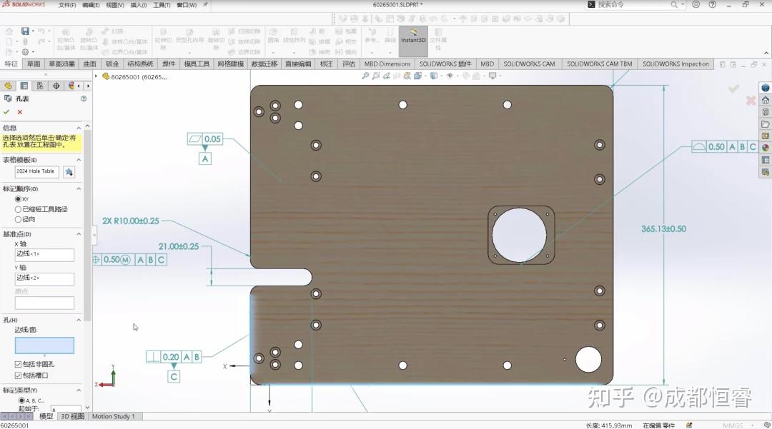The width and height of the screenshot is (772, 429).
Task: Collapse the 标记顺序 section
Action: 79,188
